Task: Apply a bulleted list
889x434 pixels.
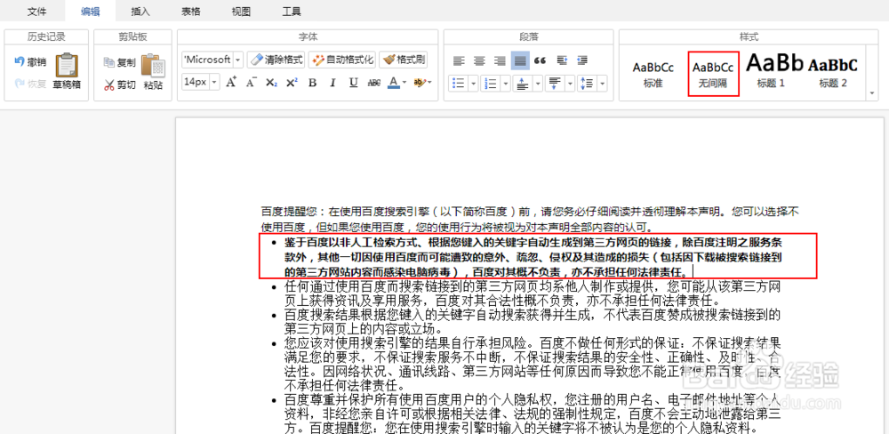Action: [x=458, y=84]
